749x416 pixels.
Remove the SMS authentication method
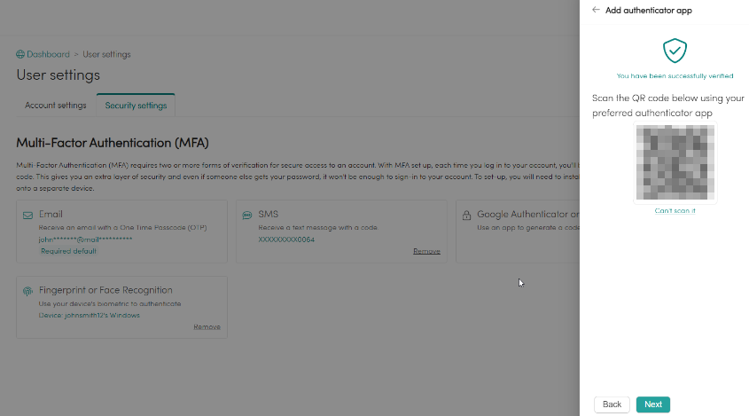point(426,252)
